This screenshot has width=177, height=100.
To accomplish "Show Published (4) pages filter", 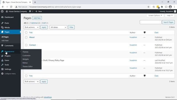I will click(35, 23).
